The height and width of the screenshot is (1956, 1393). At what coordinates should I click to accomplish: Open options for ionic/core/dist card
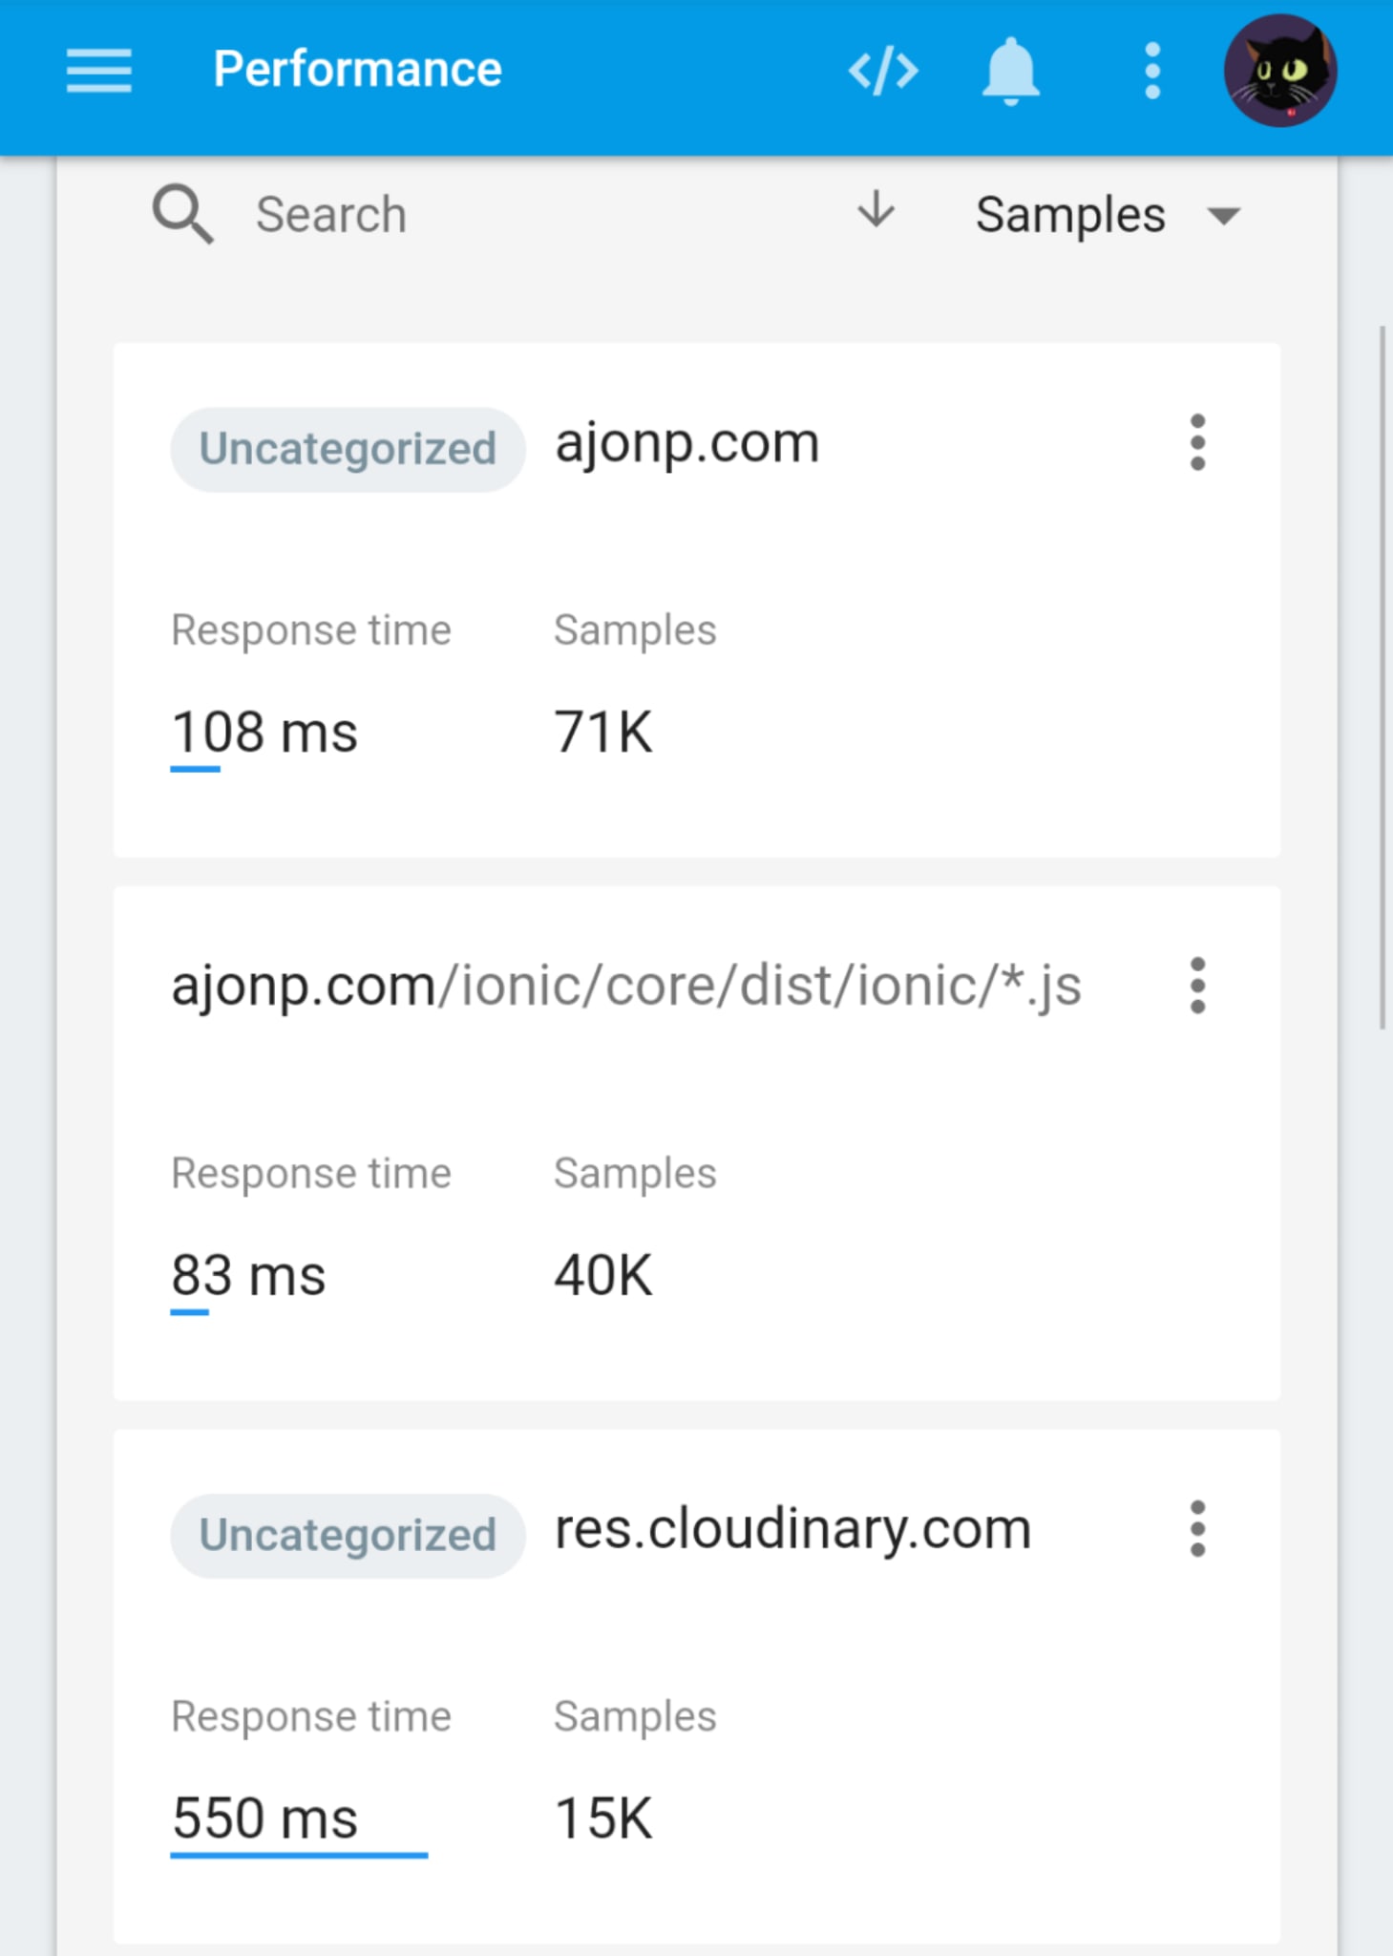pyautogui.click(x=1197, y=986)
